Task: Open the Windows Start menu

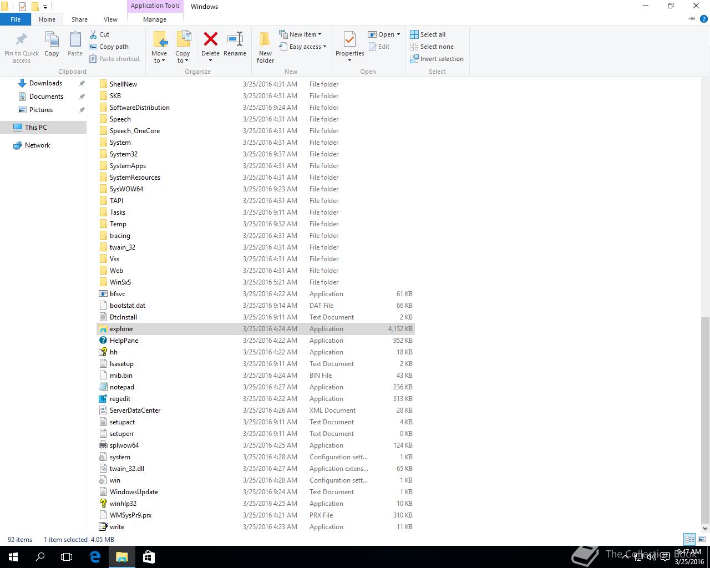Action: 13,557
